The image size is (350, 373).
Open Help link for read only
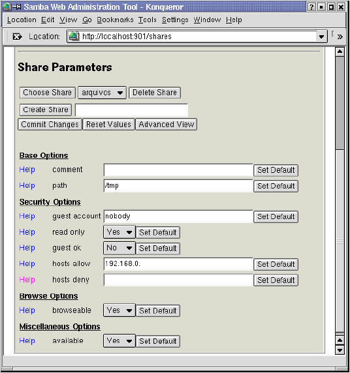pos(27,232)
